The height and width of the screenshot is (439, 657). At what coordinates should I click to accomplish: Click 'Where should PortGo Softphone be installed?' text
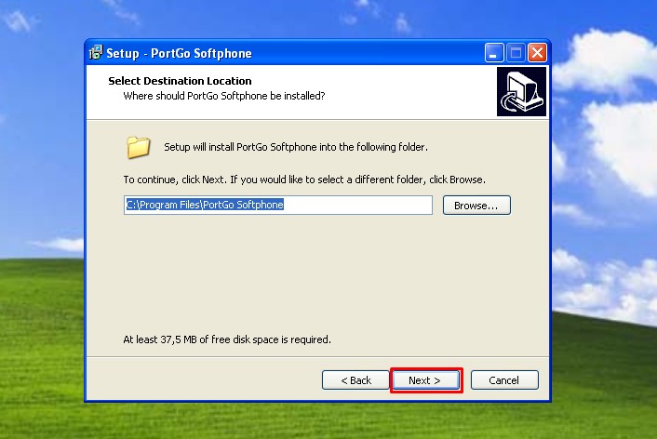coord(224,96)
